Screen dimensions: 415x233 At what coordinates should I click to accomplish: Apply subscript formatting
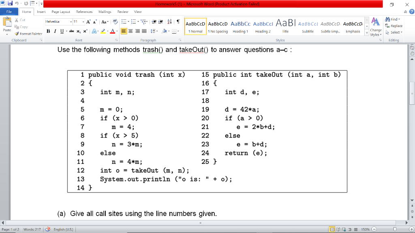[x=78, y=31]
